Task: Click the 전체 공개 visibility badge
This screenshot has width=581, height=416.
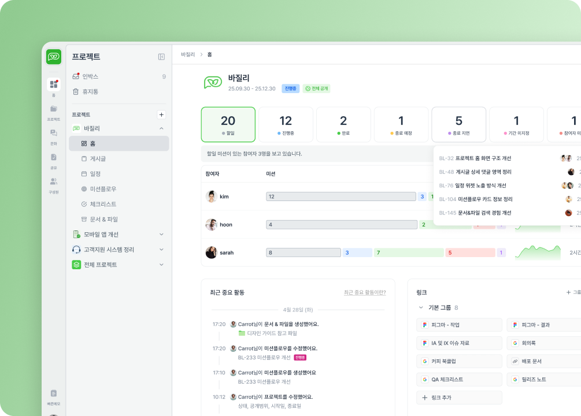Action: (x=317, y=88)
